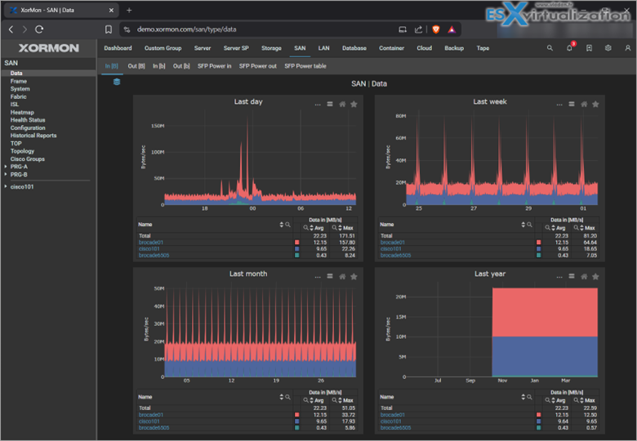
Task: Click cisco101 blue swatch in Last week table
Action: click(539, 249)
